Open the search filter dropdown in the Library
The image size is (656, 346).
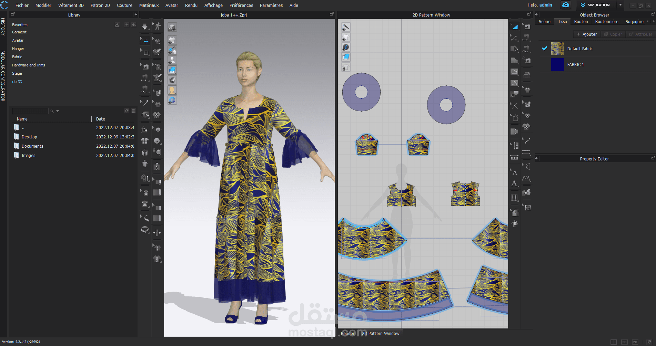(x=58, y=111)
